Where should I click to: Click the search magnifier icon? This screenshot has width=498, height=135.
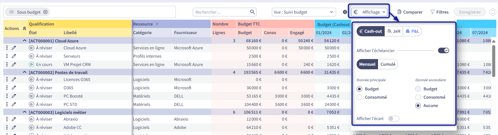pyautogui.click(x=252, y=12)
